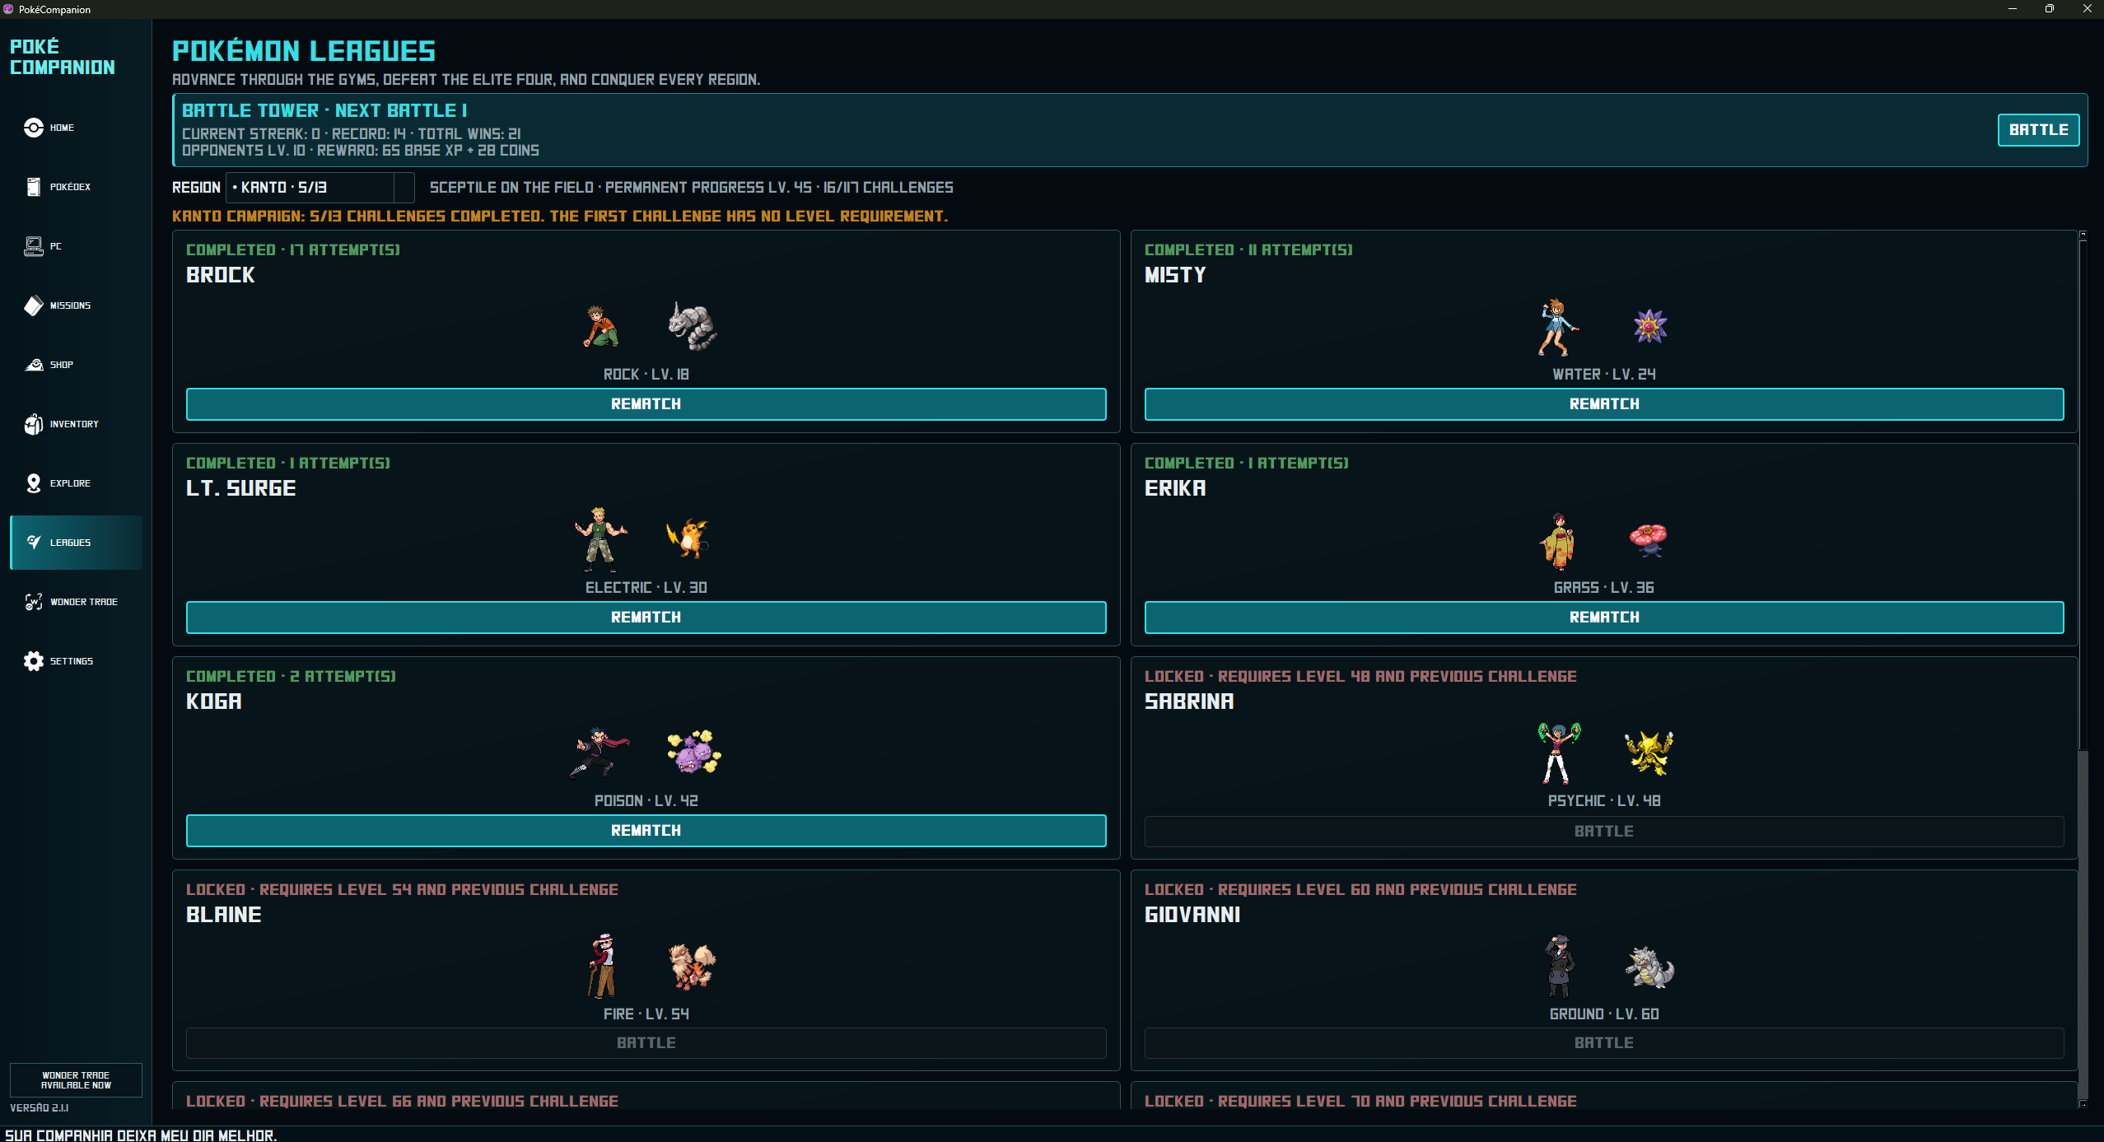Viewport: 2104px width, 1142px height.
Task: Click 'Completed · 17 Attempt(s)' status text
Action: [x=293, y=249]
